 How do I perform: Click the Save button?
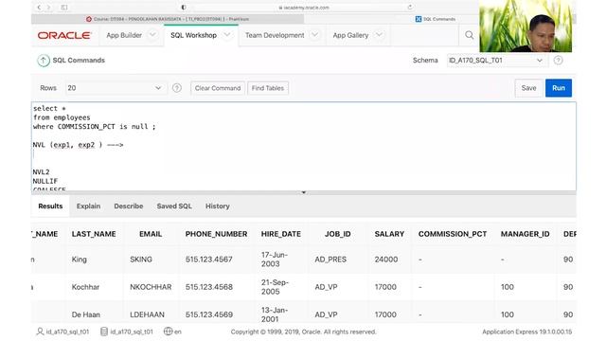528,88
